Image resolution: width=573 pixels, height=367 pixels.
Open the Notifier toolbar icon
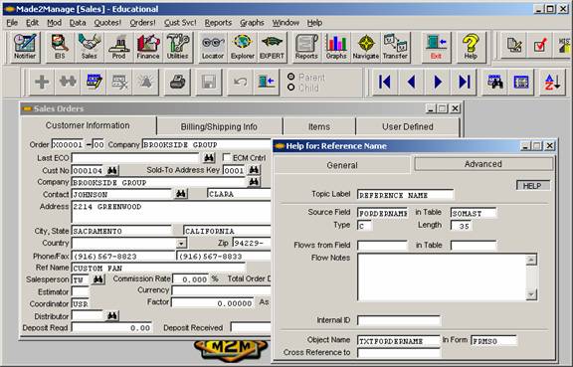click(25, 47)
